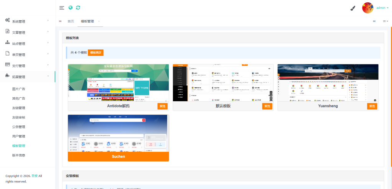The width and height of the screenshot is (392, 189).
Task: Preview the Antidote解药 template
Action: coord(162,106)
